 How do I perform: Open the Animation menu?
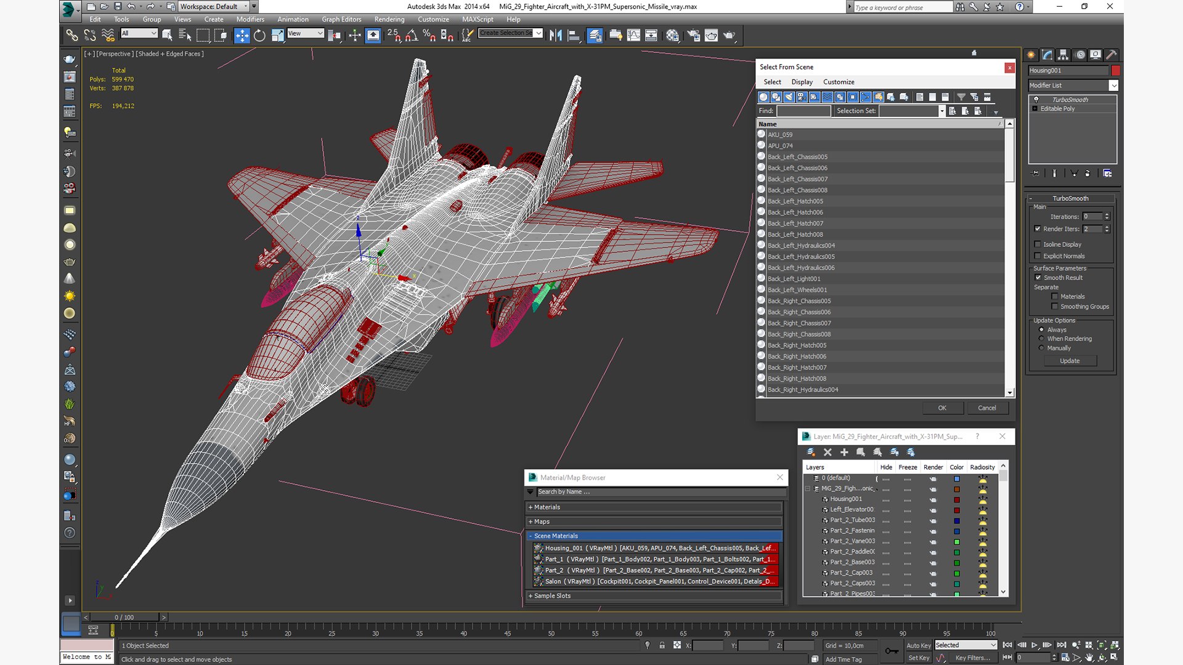pyautogui.click(x=293, y=19)
